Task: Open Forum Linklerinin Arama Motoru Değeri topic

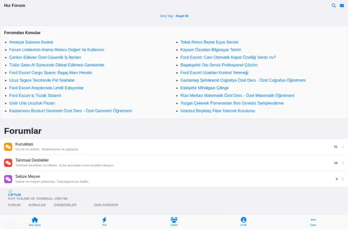Action: [57, 50]
